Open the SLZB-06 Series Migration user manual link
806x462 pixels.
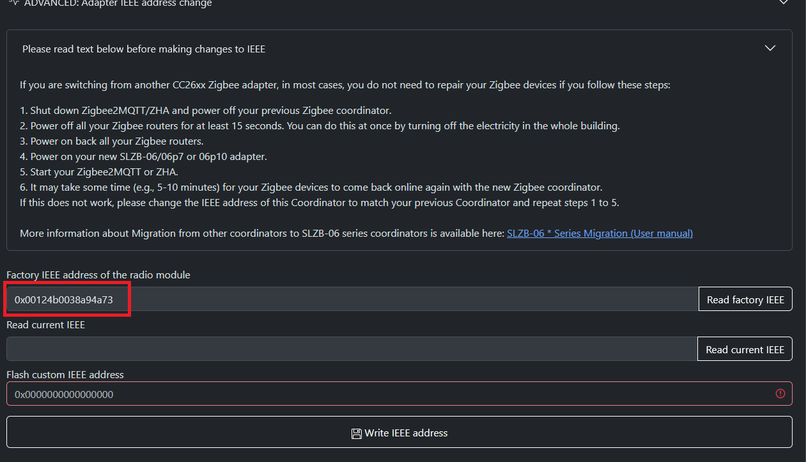click(600, 233)
